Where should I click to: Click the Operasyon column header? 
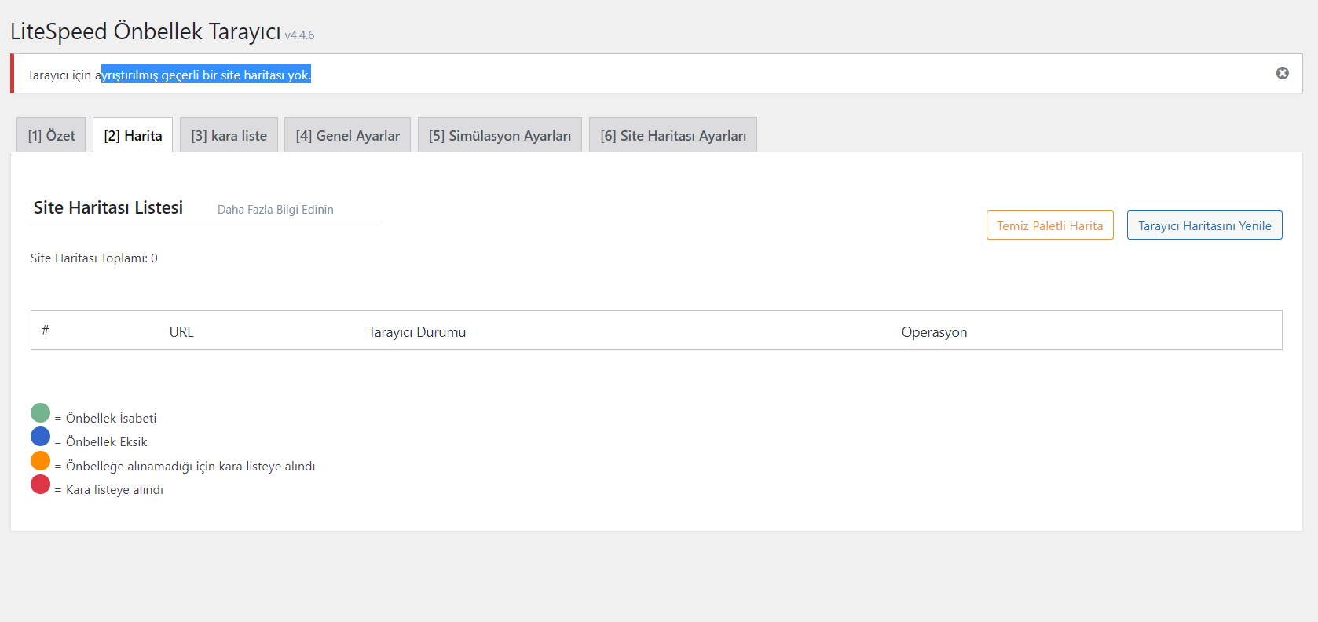(x=934, y=331)
